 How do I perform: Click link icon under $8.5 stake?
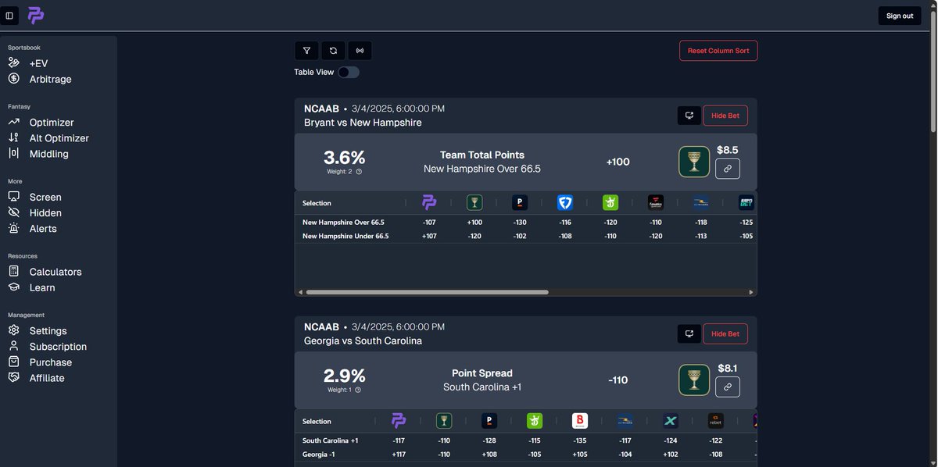(x=728, y=169)
